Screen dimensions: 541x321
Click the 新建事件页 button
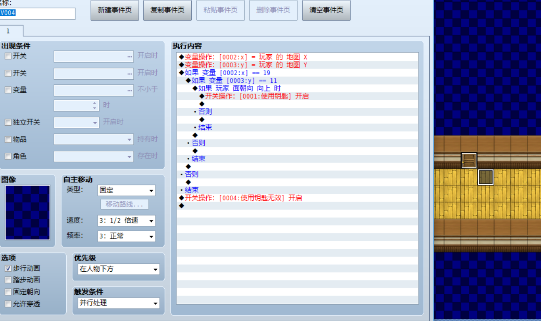pyautogui.click(x=115, y=10)
